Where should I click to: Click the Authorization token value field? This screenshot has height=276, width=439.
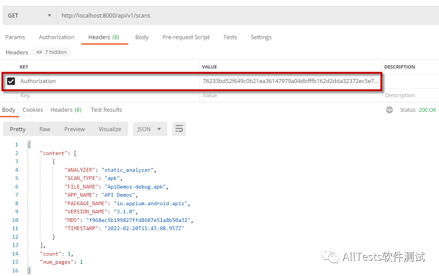[290, 81]
